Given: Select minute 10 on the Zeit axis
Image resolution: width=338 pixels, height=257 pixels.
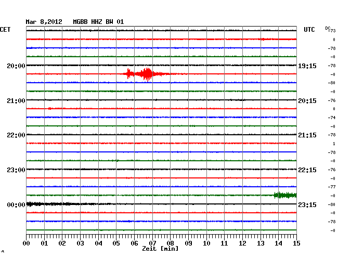Looking at the screenshot, I should coord(206,243).
